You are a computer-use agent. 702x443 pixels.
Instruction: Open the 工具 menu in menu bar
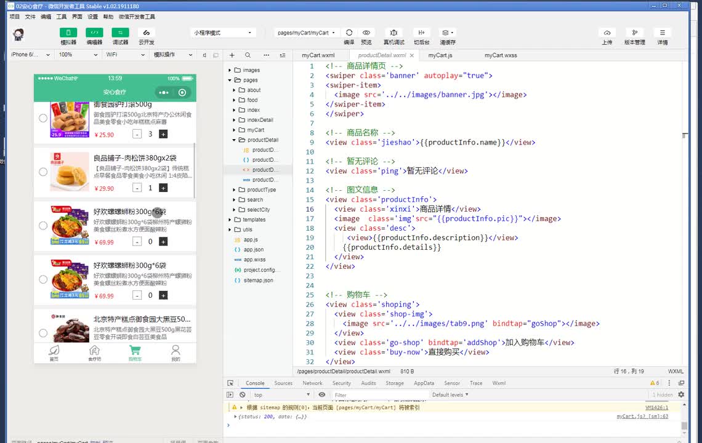tap(62, 17)
